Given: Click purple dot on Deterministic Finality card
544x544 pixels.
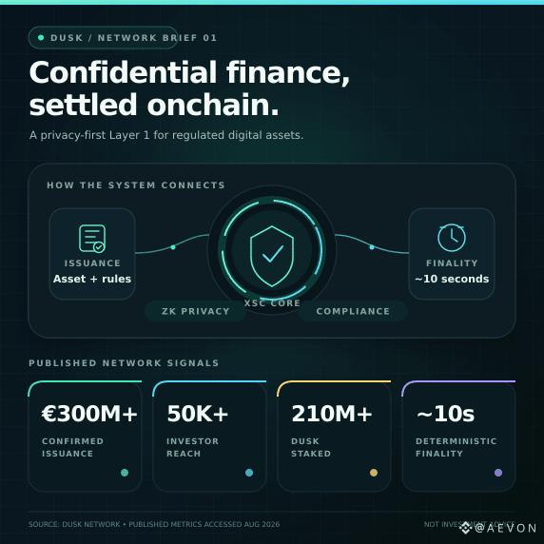Looking at the screenshot, I should pos(498,473).
